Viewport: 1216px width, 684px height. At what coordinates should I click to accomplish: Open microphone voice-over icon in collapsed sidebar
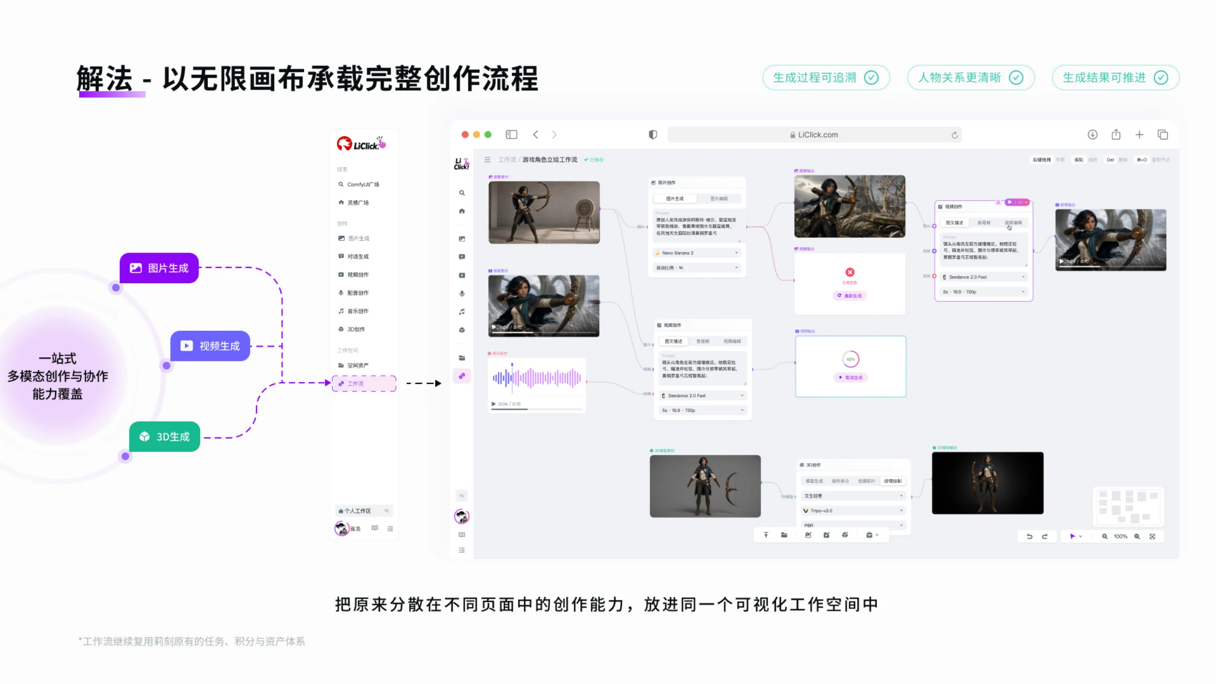pos(462,293)
